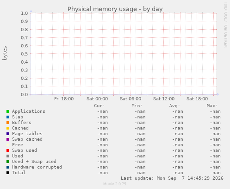
Task: Click the 'Sat 06:00' time axis label
Action: (131, 99)
